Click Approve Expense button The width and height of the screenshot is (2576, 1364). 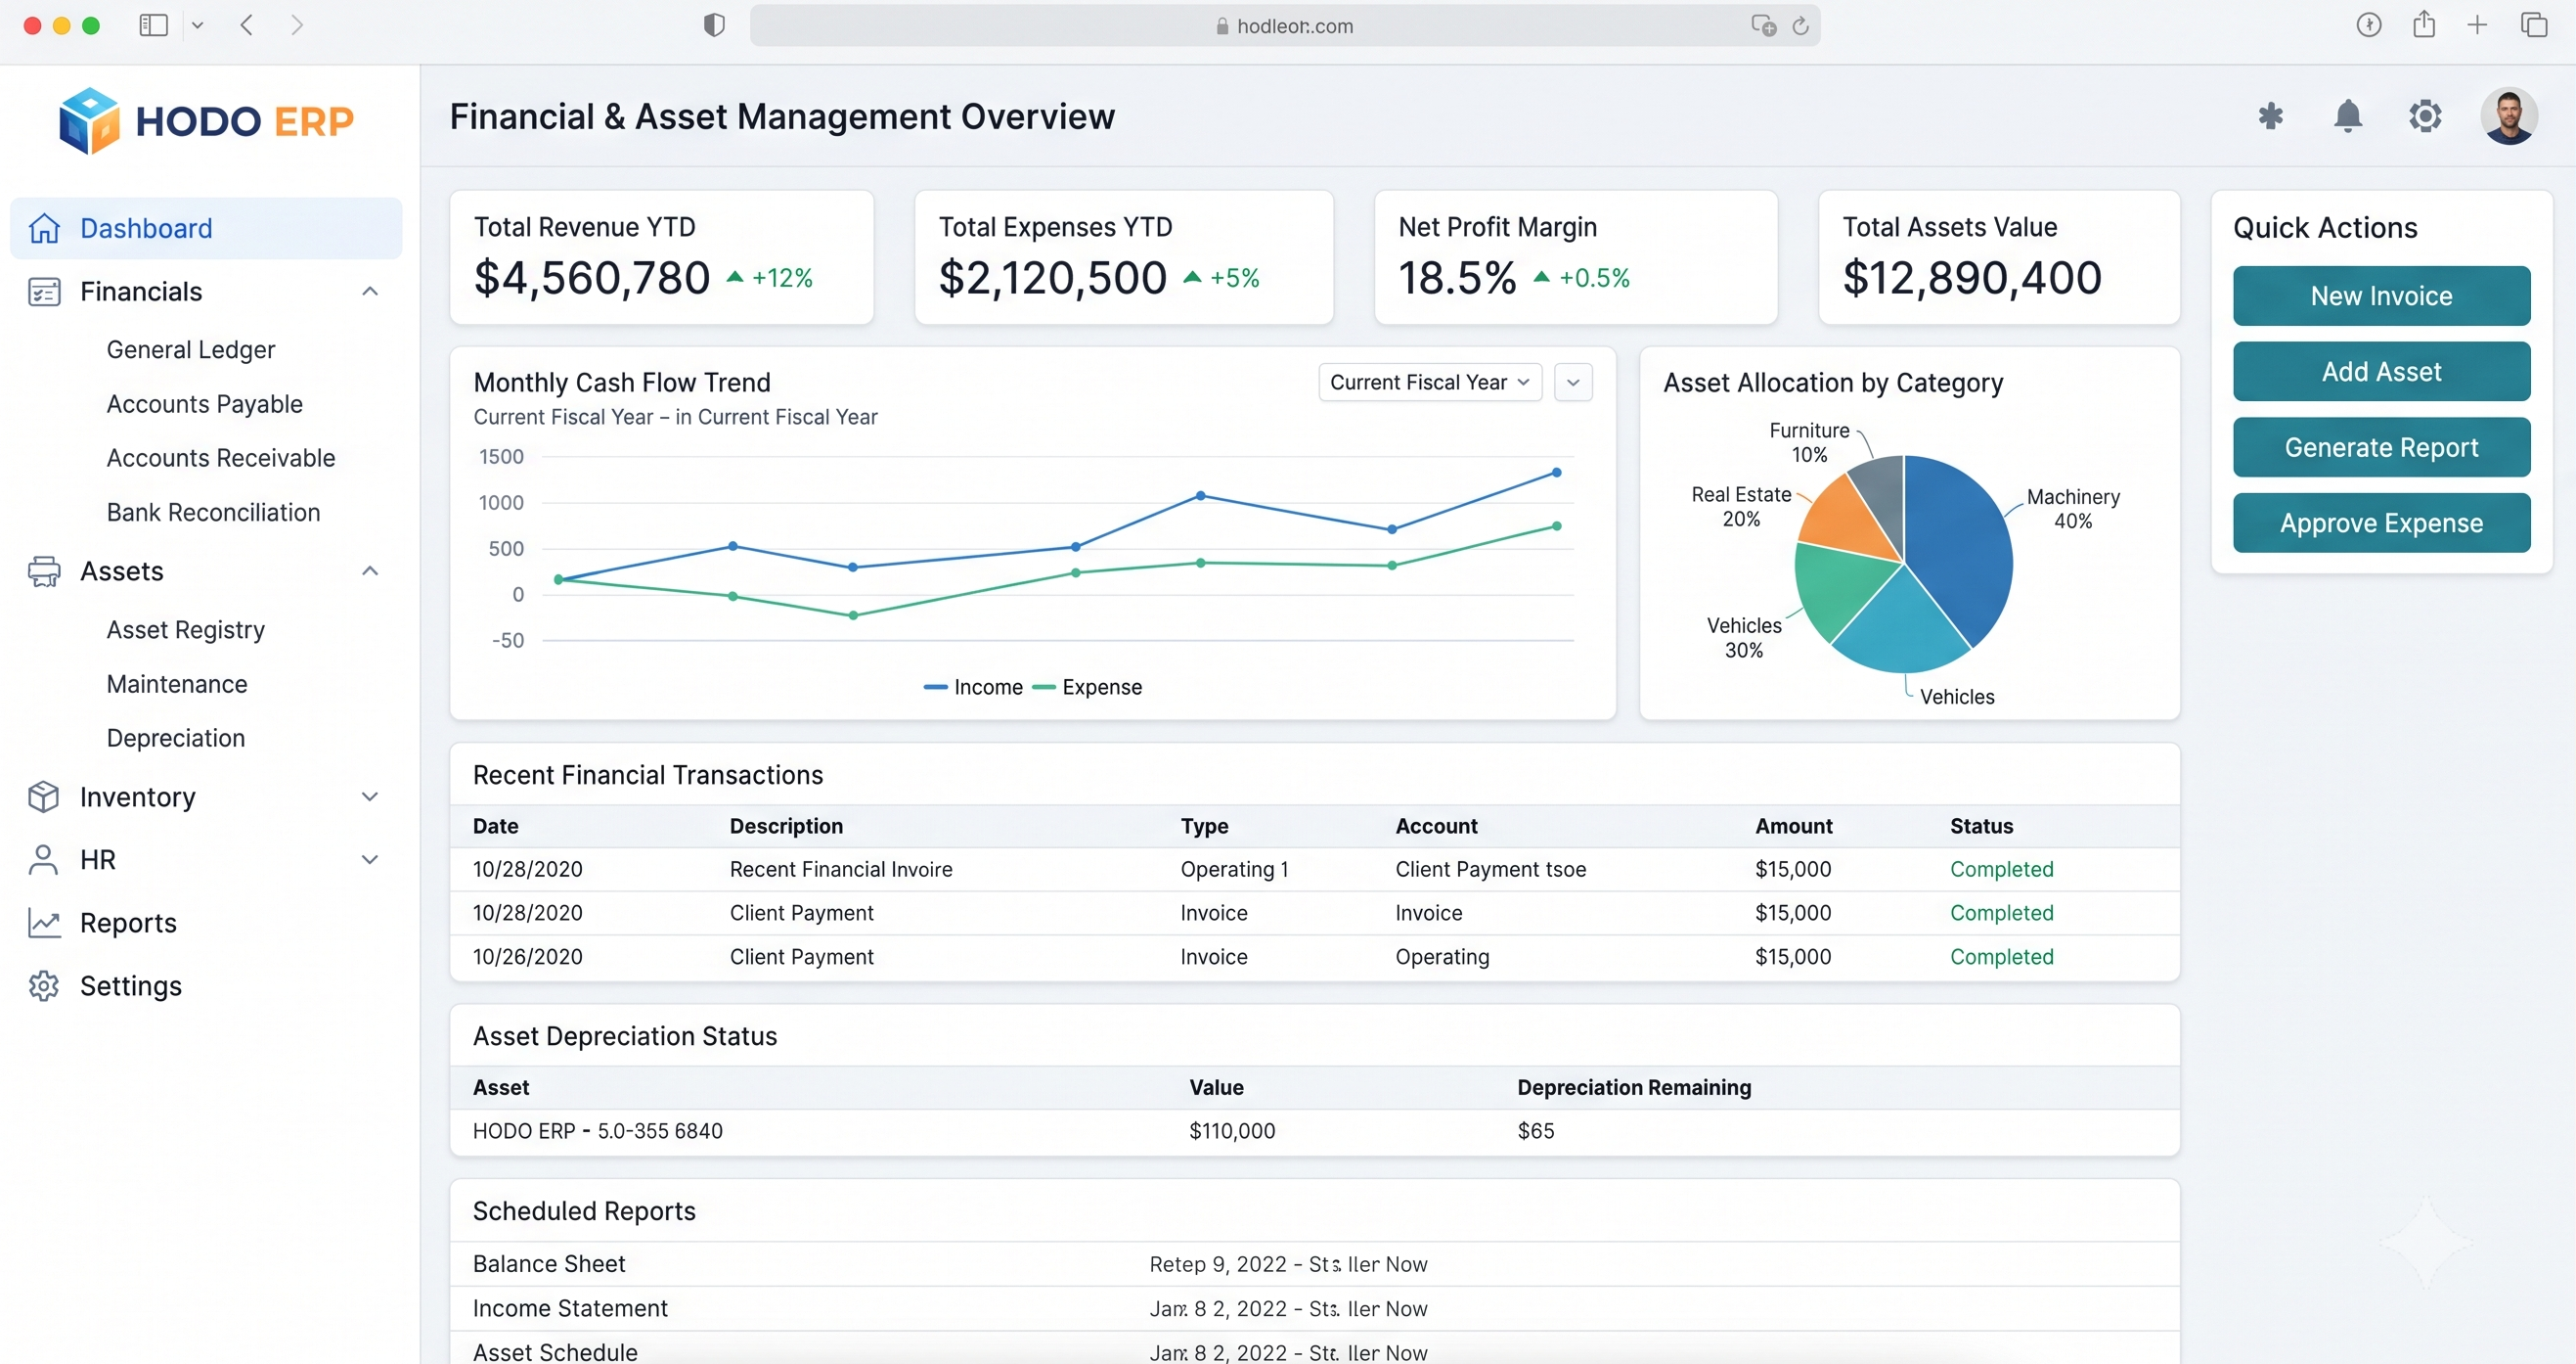point(2381,523)
